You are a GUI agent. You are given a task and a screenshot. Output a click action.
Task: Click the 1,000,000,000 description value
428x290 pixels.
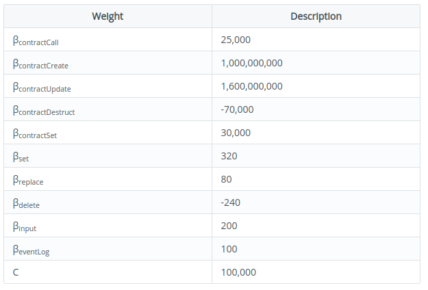251,63
